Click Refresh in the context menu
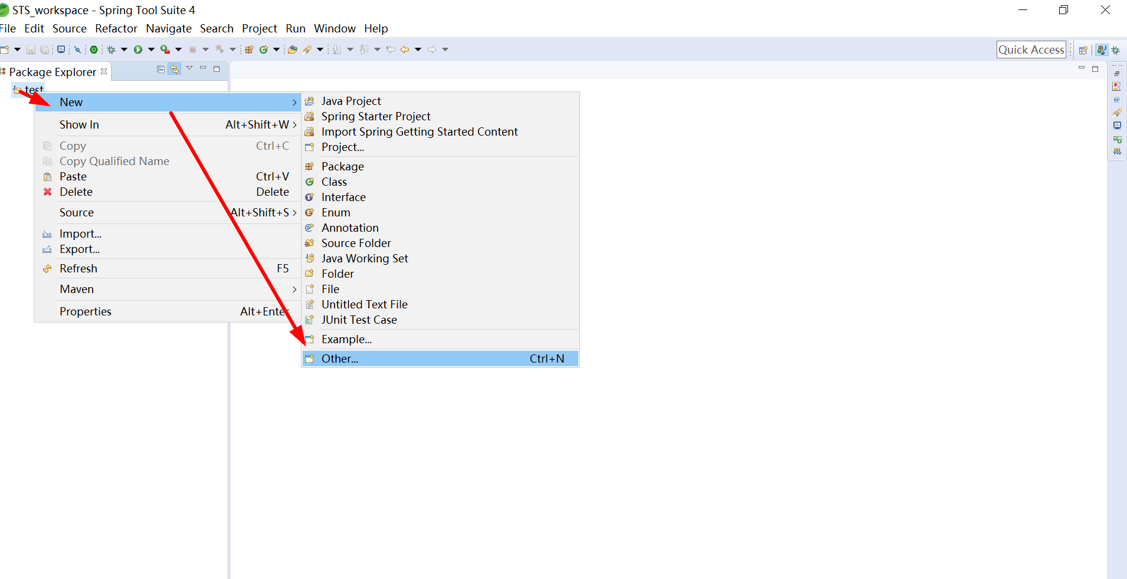Screen dimensions: 1127x579 click(167, 268)
